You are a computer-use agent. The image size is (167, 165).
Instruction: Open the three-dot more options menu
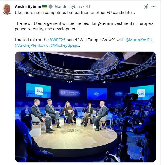pyautogui.click(x=153, y=7)
